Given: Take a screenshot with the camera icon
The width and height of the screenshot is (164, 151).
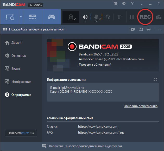Looking at the screenshot, I should [x=159, y=17].
